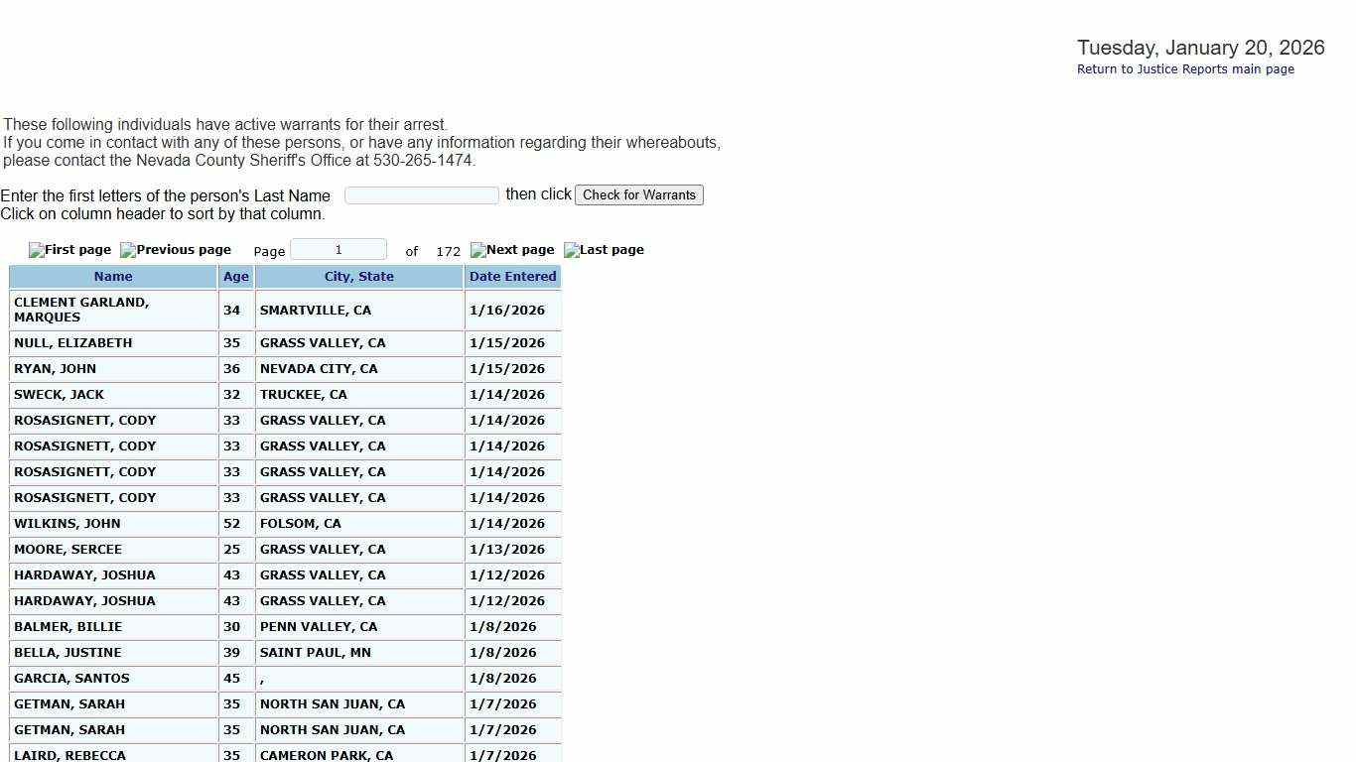Image resolution: width=1356 pixels, height=762 pixels.
Task: Click the NULL, ELIZABETH row name
Action: pyautogui.click(x=72, y=343)
